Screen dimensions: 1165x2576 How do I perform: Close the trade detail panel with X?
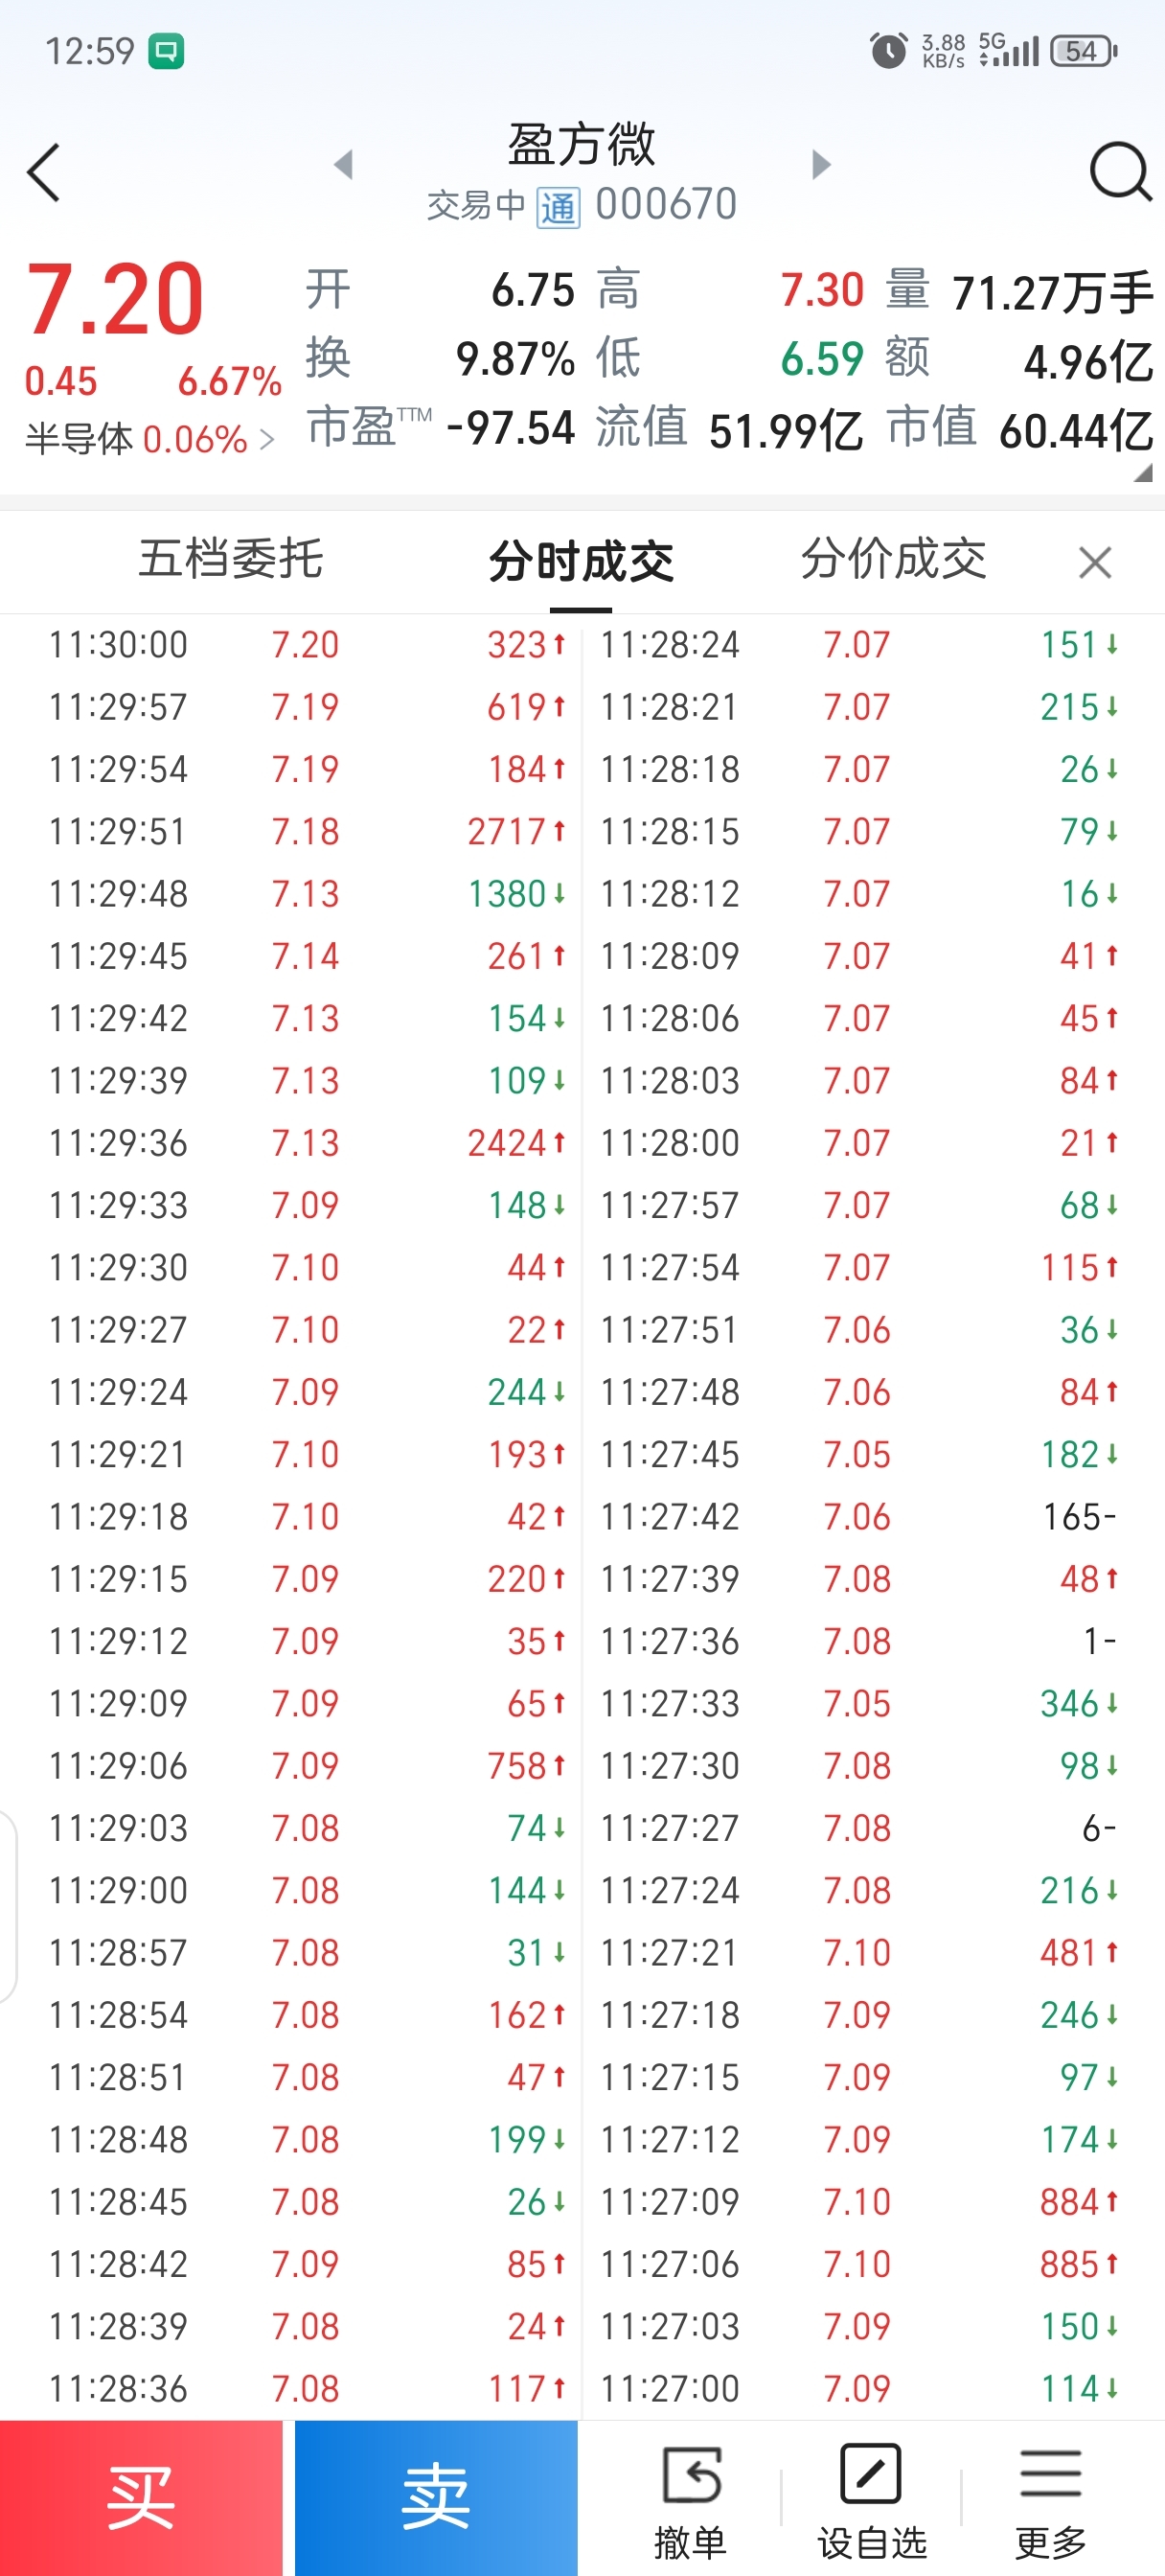1095,562
